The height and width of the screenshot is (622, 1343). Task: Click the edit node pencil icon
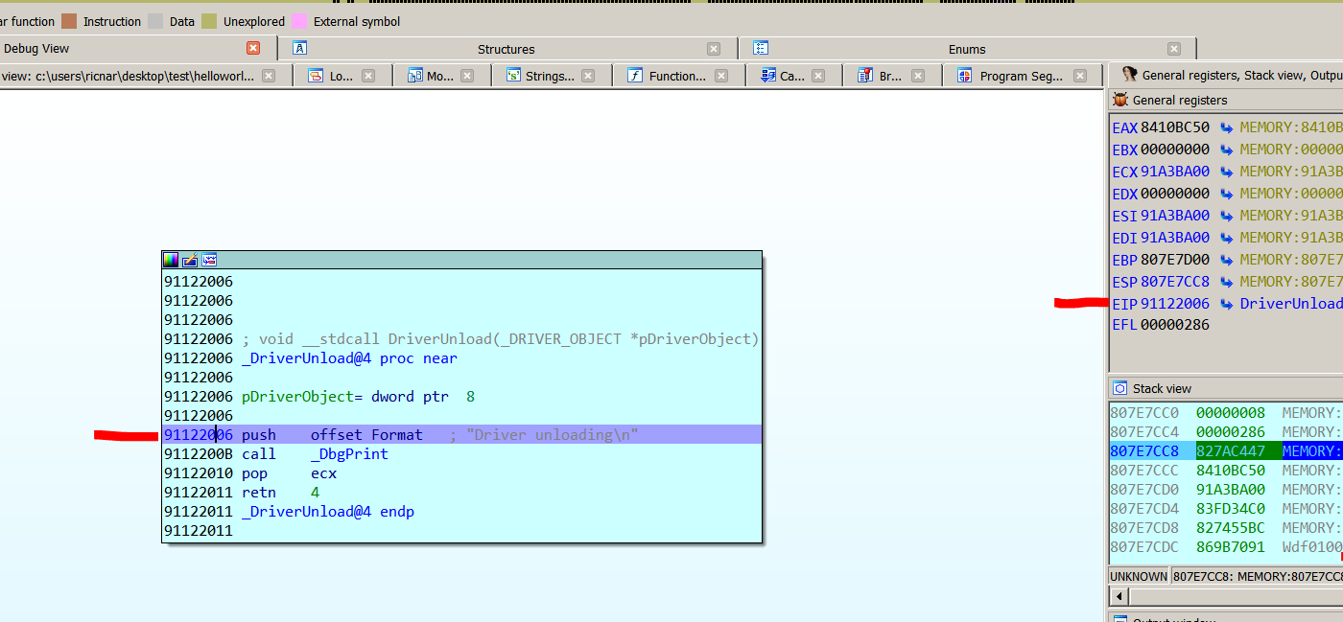click(190, 260)
